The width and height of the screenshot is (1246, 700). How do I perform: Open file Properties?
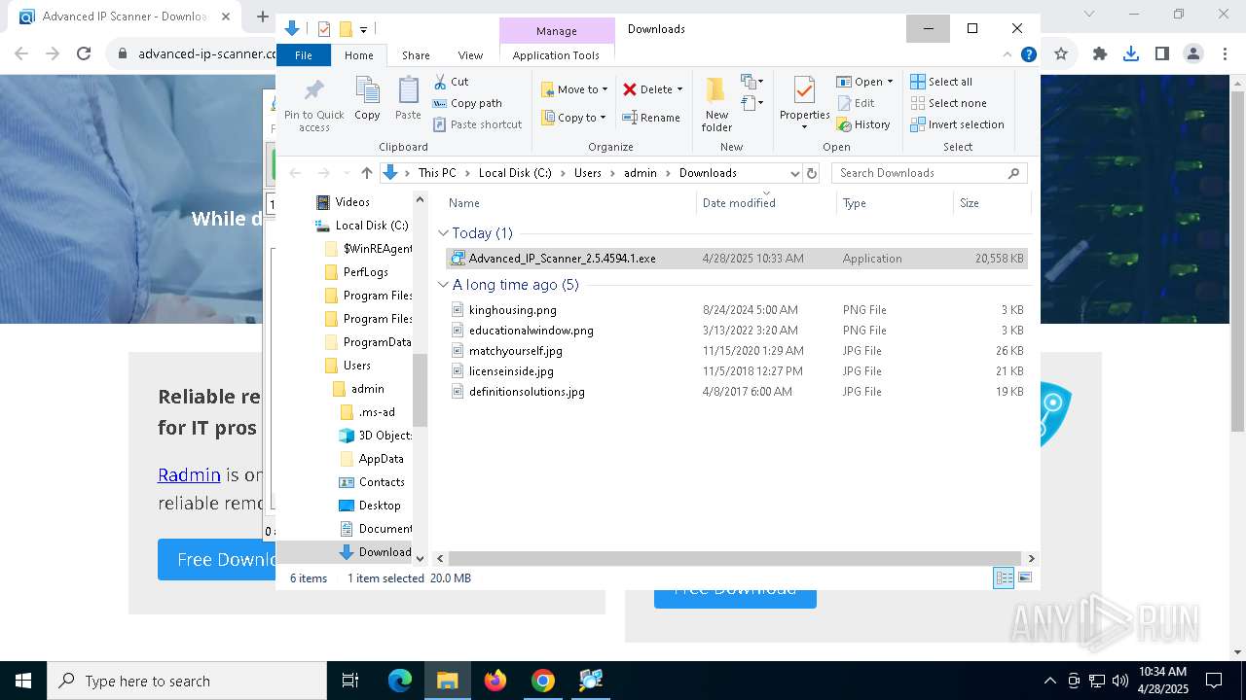pos(804,104)
